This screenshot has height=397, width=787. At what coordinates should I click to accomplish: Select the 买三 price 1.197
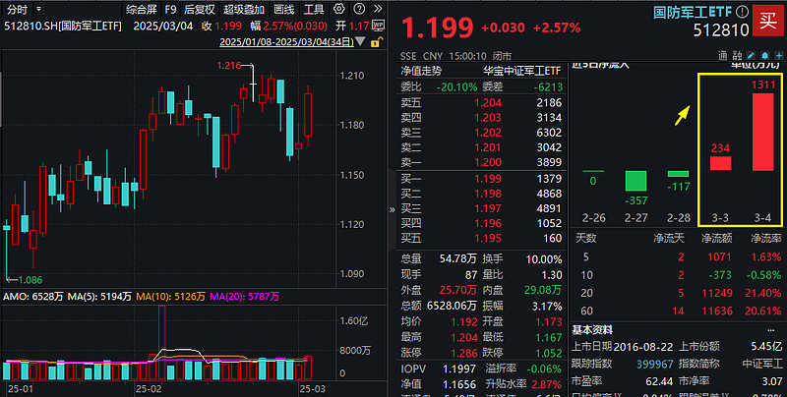click(x=487, y=208)
